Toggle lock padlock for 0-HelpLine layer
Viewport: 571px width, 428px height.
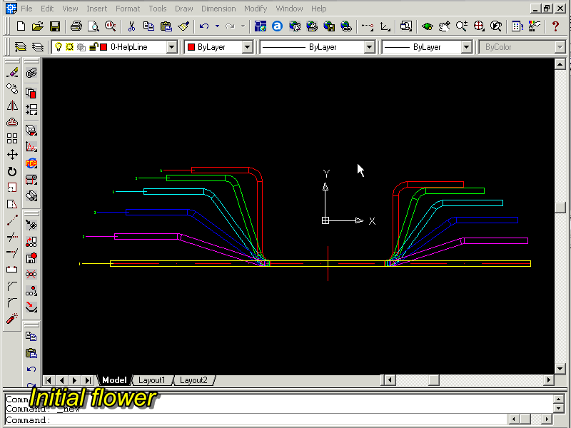point(94,47)
